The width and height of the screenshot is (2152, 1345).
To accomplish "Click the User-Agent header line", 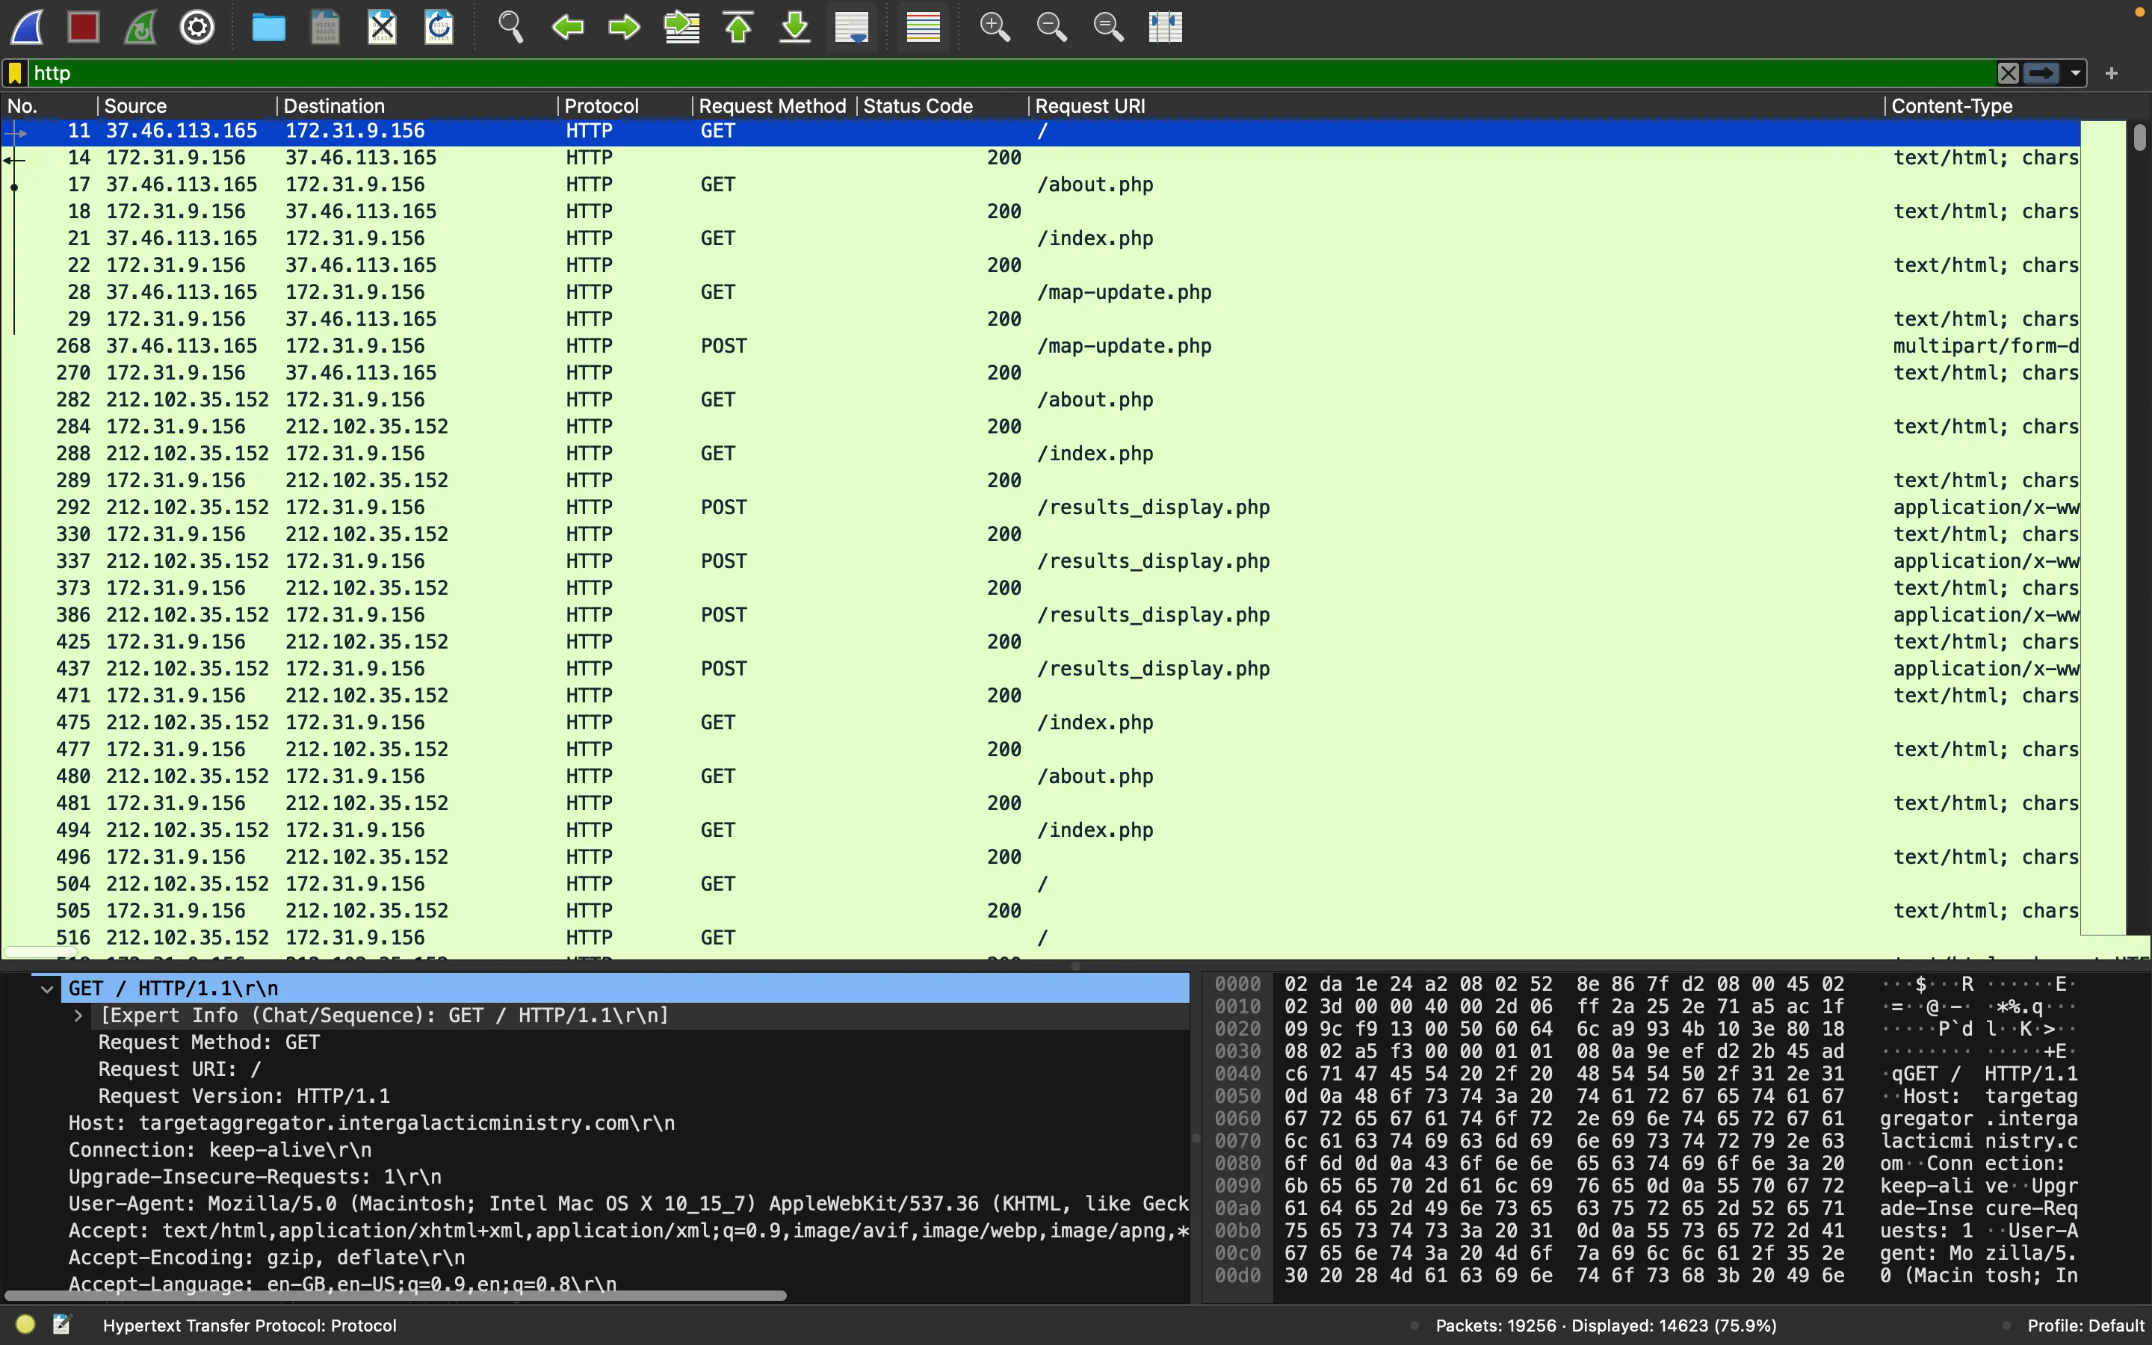I will pyautogui.click(x=628, y=1204).
